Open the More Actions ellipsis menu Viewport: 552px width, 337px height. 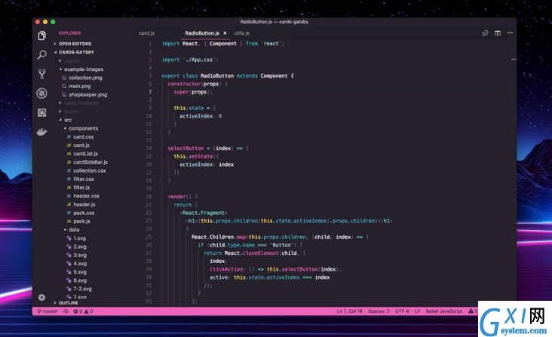(x=510, y=33)
